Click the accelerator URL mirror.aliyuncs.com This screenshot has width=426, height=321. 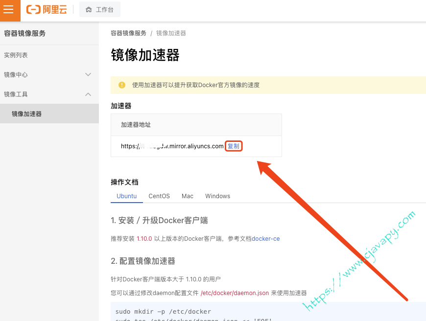tap(172, 146)
